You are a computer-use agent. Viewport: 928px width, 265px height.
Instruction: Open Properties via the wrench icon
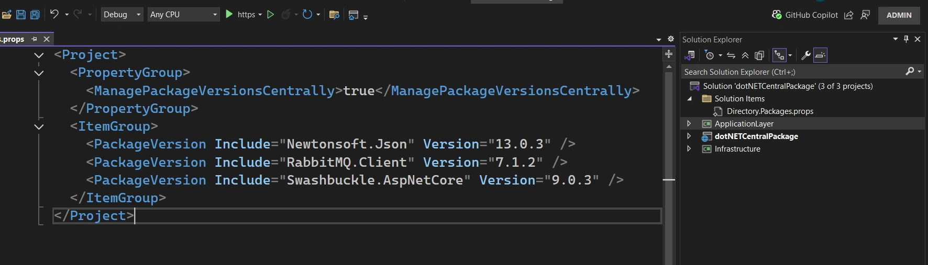806,55
